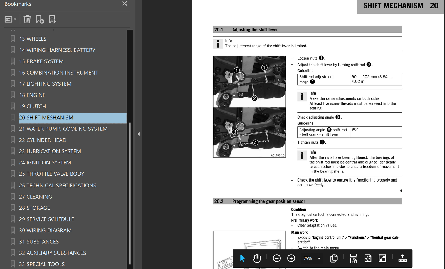Fit one full page to window
This screenshot has height=269, width=445.
pos(368,258)
